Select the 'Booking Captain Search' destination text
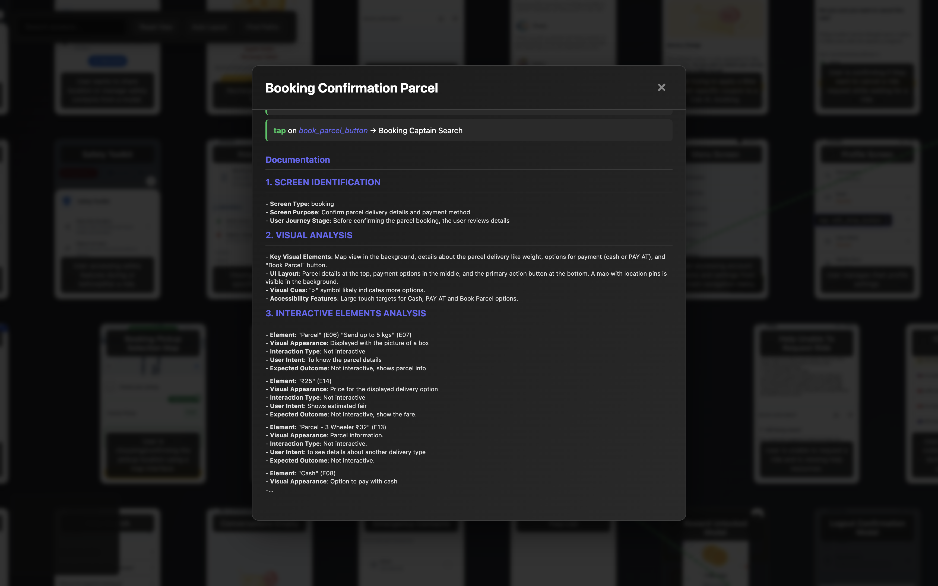Viewport: 938px width, 586px height. coord(420,130)
